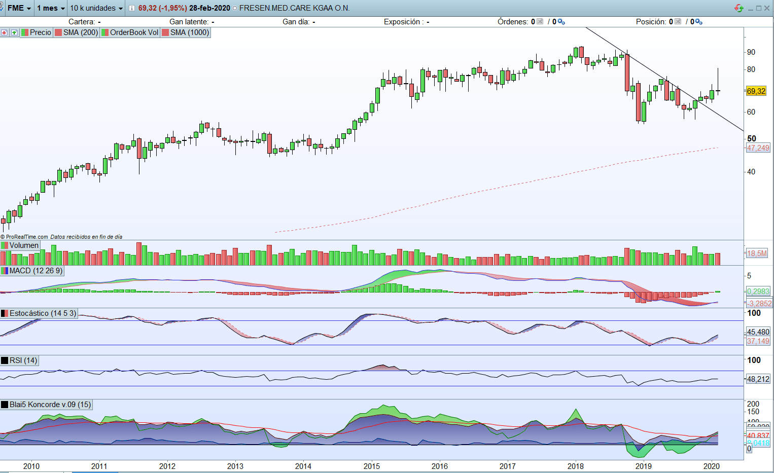774x473 pixels.
Task: Cancel orders using the Órdenes X icon
Action: 540,21
